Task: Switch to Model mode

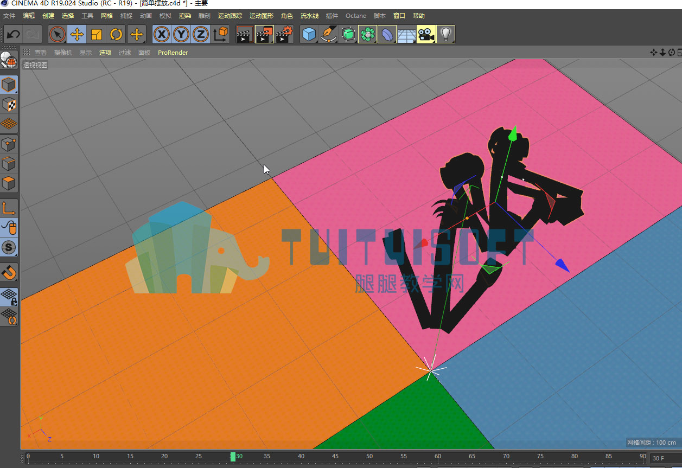Action: coord(9,85)
